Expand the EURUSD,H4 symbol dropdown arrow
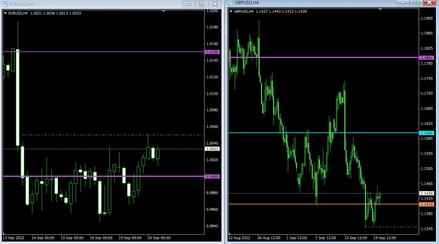 tap(5, 13)
